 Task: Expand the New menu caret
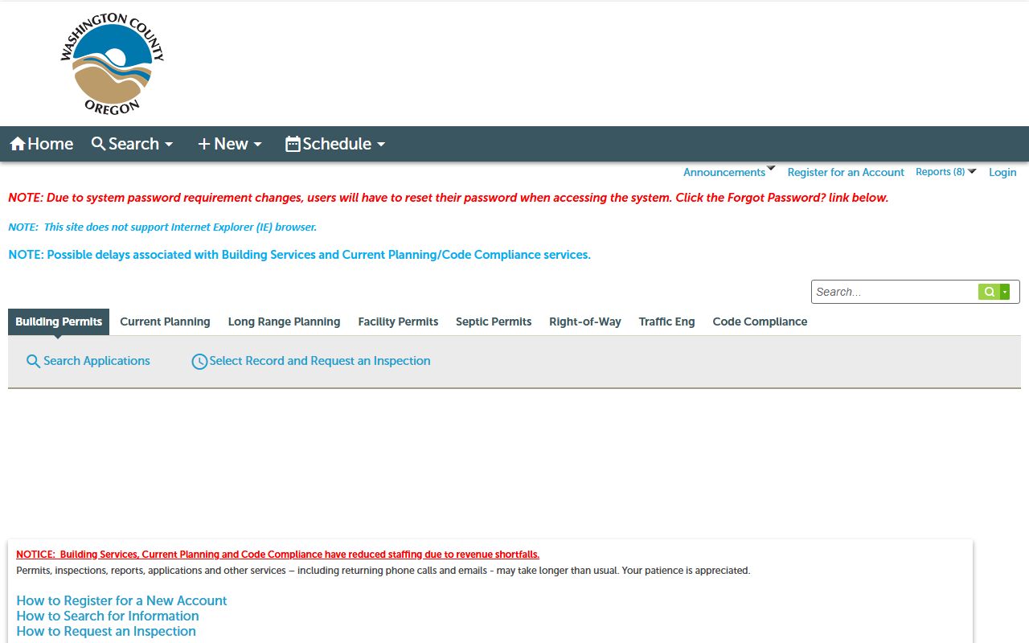[257, 145]
